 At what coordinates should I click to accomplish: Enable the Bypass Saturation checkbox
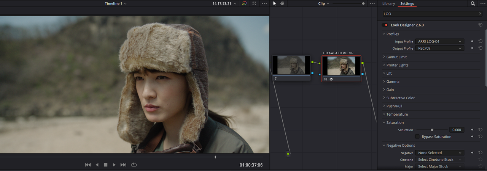point(417,136)
